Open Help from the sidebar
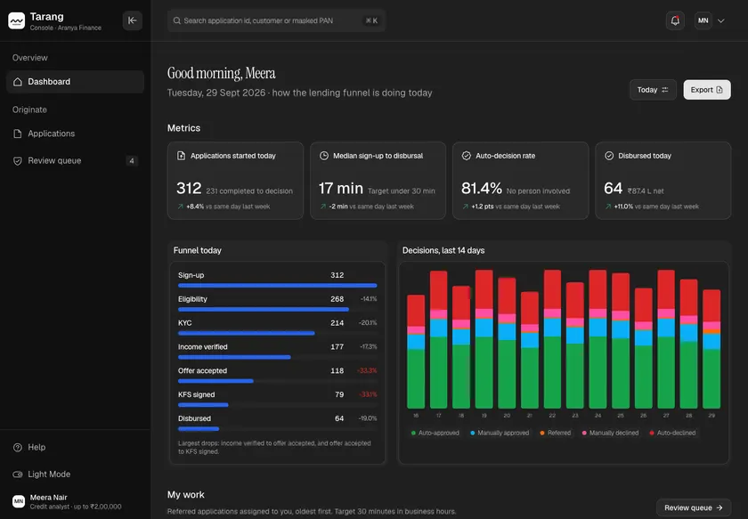This screenshot has height=519, width=748. (76, 447)
